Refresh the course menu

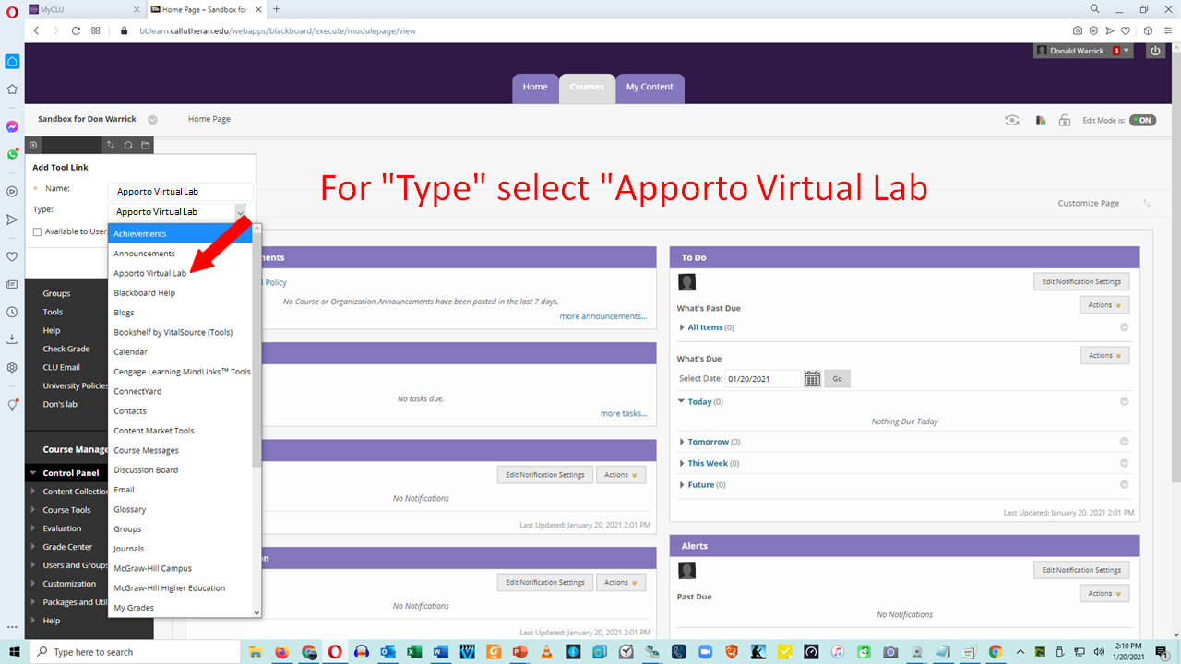point(128,145)
